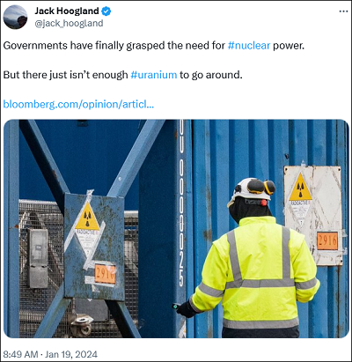The width and height of the screenshot is (352, 362).
Task: Click the @jack_hoogland handle
Action: [69, 24]
